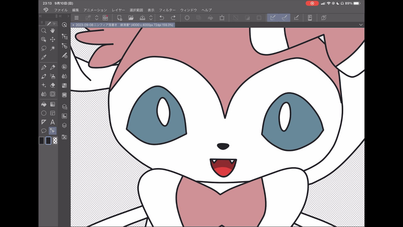
Task: Toggle Snap to Ruler
Action: point(273,18)
